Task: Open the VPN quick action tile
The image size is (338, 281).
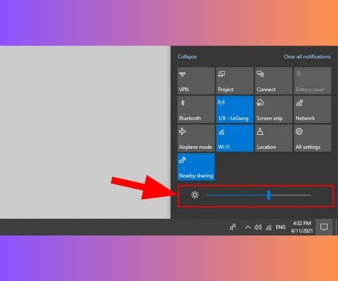Action: [x=196, y=81]
